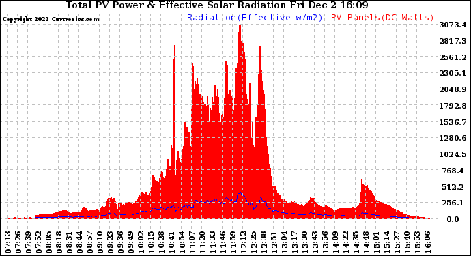Click the chart title text
Image resolution: width=471 pixels, height=256 pixels.
click(x=217, y=5)
